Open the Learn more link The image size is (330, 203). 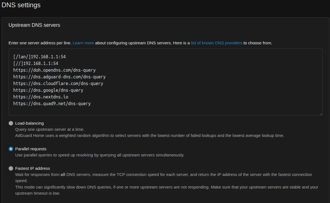pyautogui.click(x=83, y=43)
